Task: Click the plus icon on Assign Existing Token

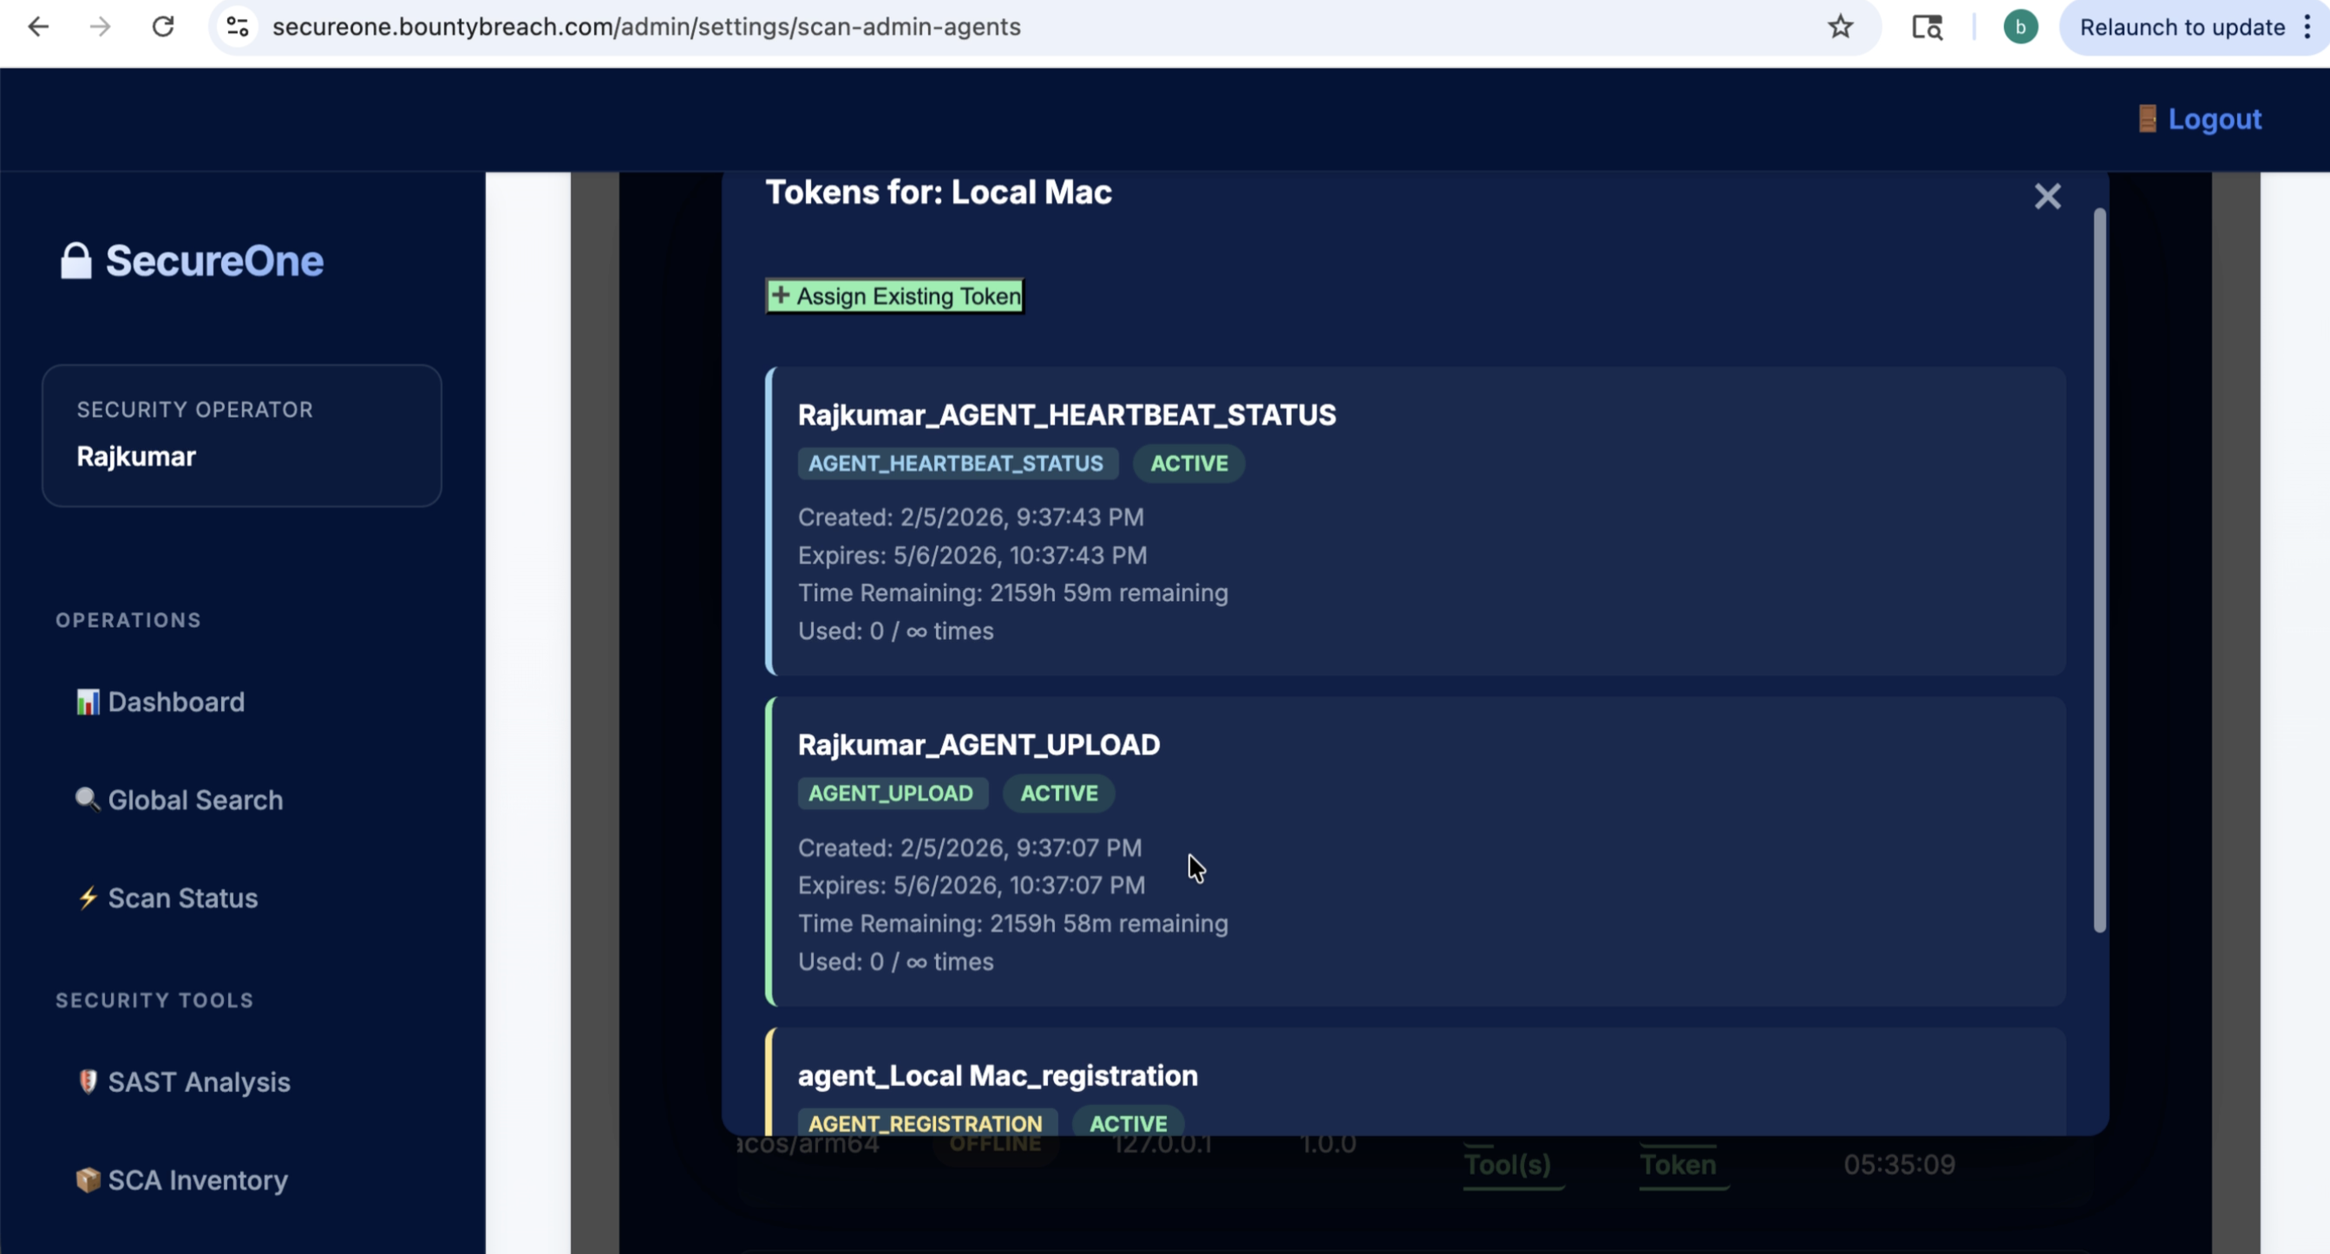Action: (x=781, y=295)
